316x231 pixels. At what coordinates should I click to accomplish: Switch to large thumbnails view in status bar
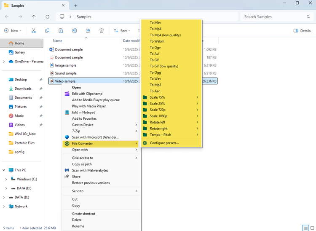click(x=312, y=228)
